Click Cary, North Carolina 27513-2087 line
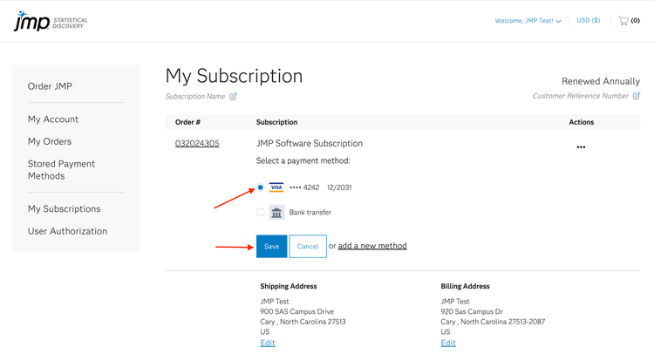Screen dimensions: 654x354 pyautogui.click(x=493, y=322)
